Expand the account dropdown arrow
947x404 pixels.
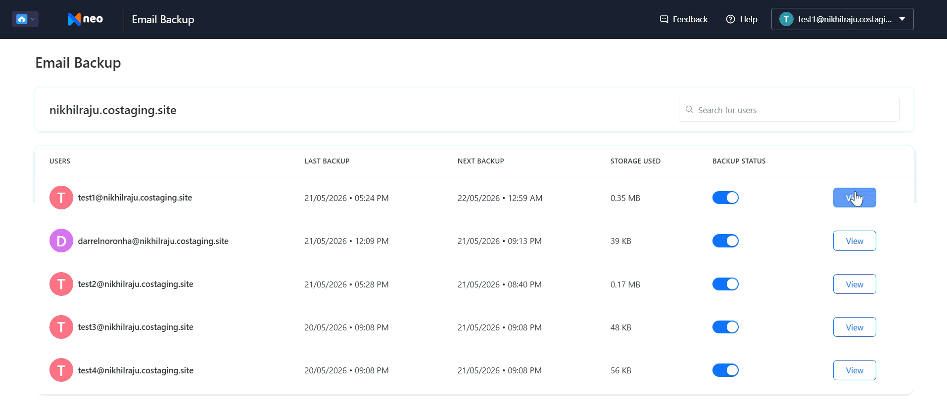point(902,19)
